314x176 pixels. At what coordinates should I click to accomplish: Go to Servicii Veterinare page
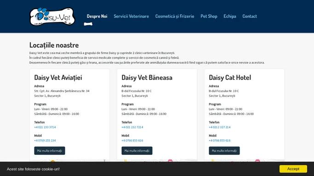(x=131, y=16)
